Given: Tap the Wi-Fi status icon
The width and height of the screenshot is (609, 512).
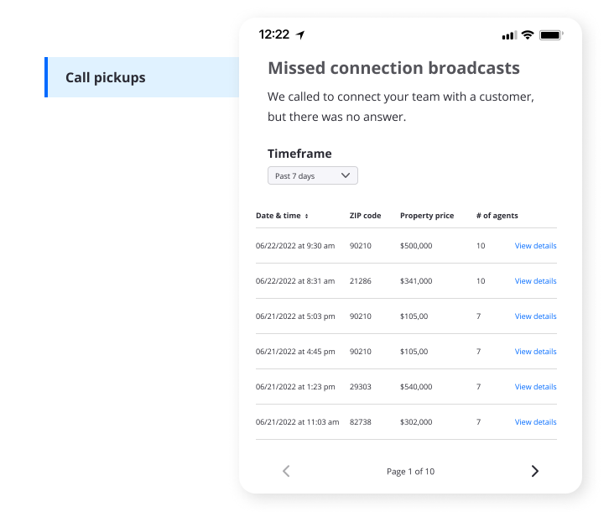Looking at the screenshot, I should pyautogui.click(x=528, y=35).
